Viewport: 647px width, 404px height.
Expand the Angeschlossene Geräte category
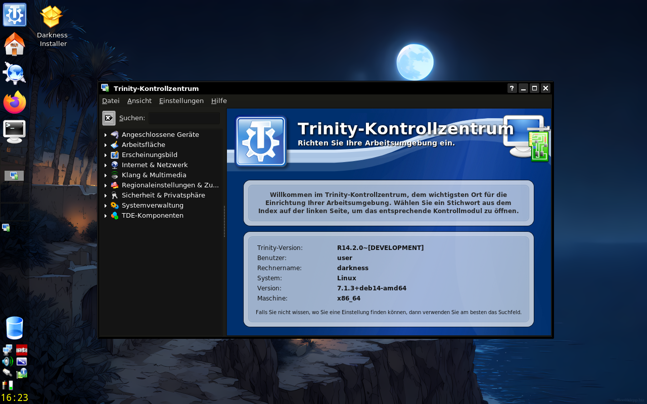(106, 135)
